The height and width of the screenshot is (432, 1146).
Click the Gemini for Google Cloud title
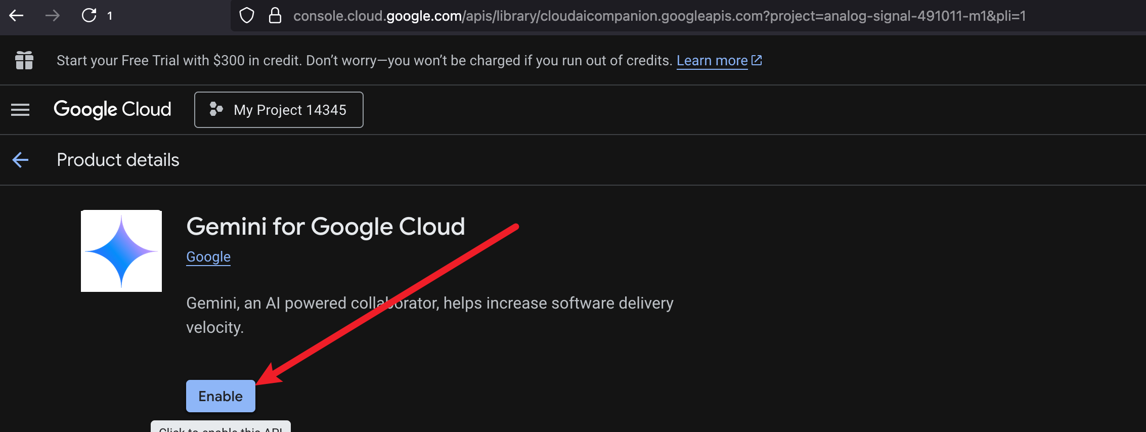(x=325, y=227)
